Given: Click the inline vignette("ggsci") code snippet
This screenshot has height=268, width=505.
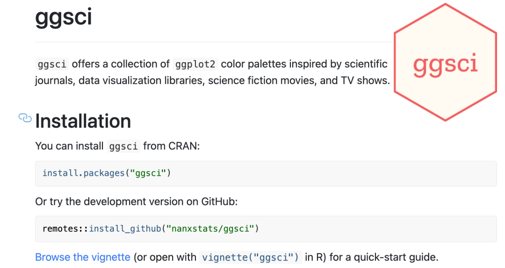Looking at the screenshot, I should 251,257.
